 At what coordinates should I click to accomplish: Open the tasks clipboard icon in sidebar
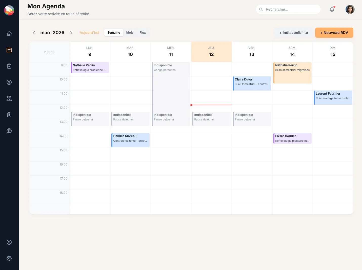coord(9,66)
